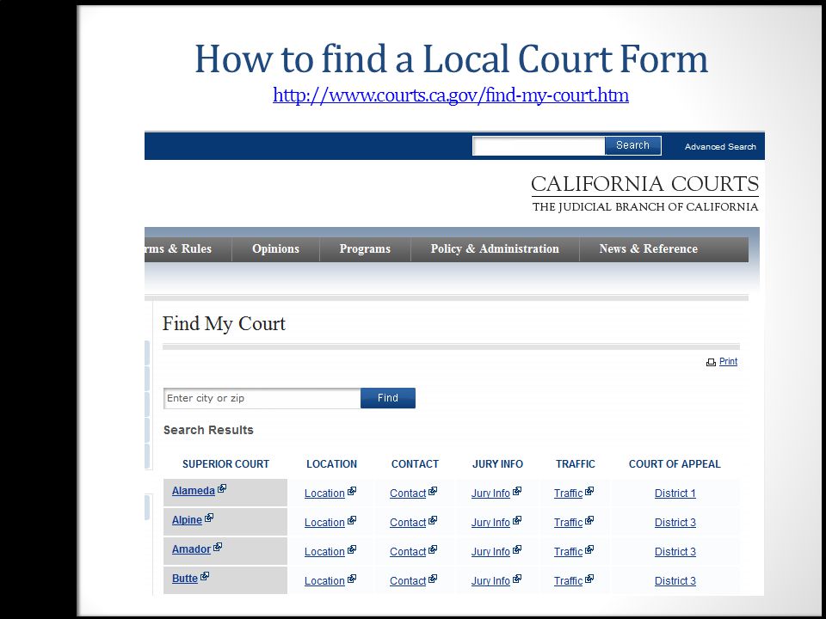Click the California Courts logo
This screenshot has width=826, height=619.
644,193
